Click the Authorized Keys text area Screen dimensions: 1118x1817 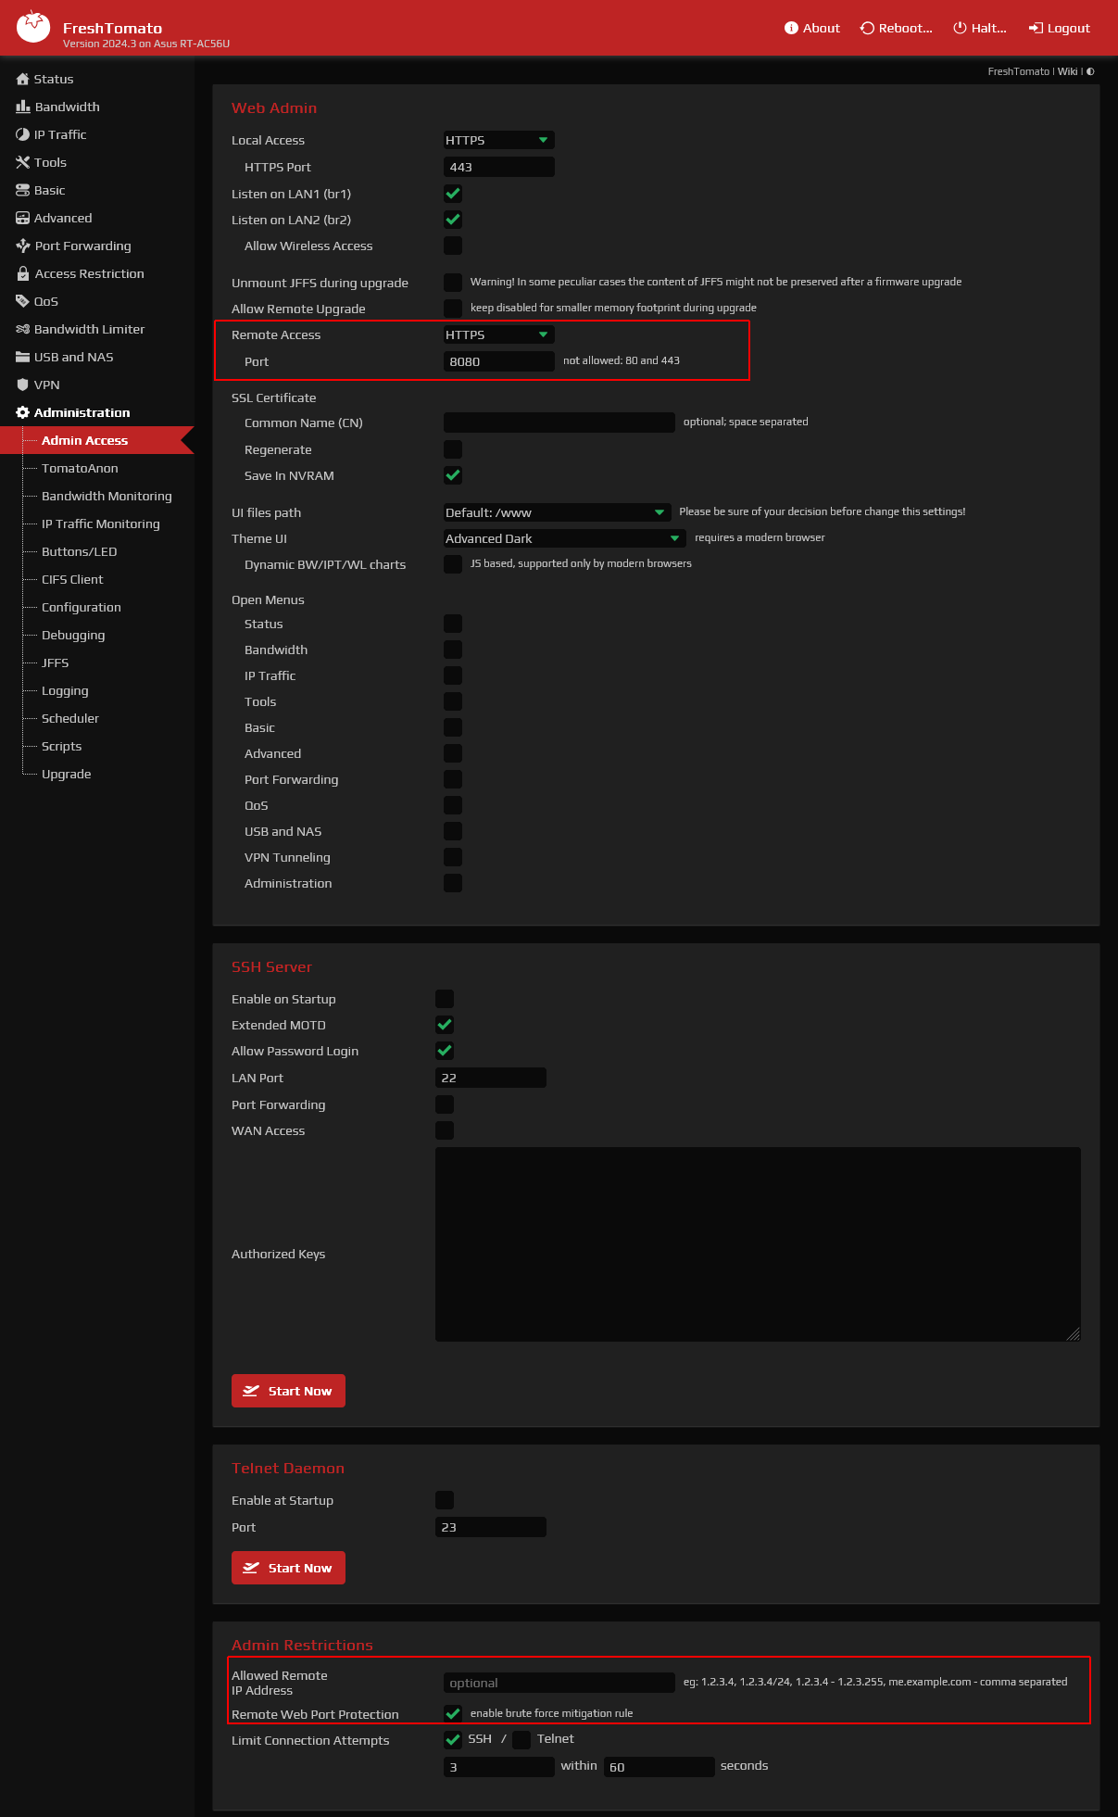point(758,1244)
